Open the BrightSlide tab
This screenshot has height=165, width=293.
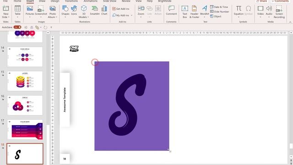coord(165,1)
